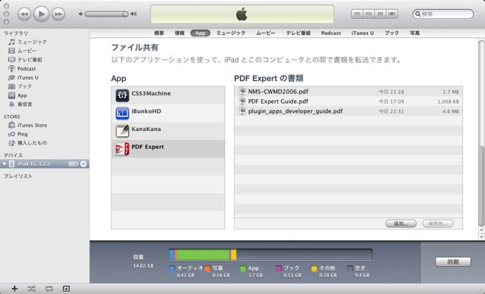Viewport: 485px width, 294px height.
Task: Click the App green capacity swatch
Action: (x=242, y=268)
